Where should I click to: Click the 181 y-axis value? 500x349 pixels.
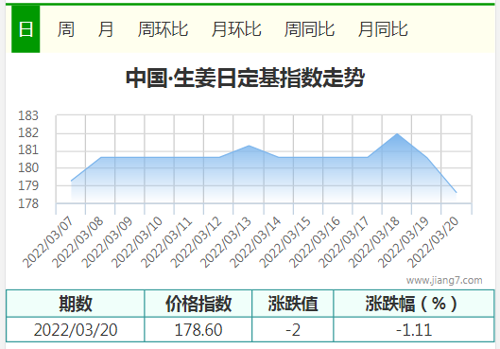pyautogui.click(x=28, y=149)
